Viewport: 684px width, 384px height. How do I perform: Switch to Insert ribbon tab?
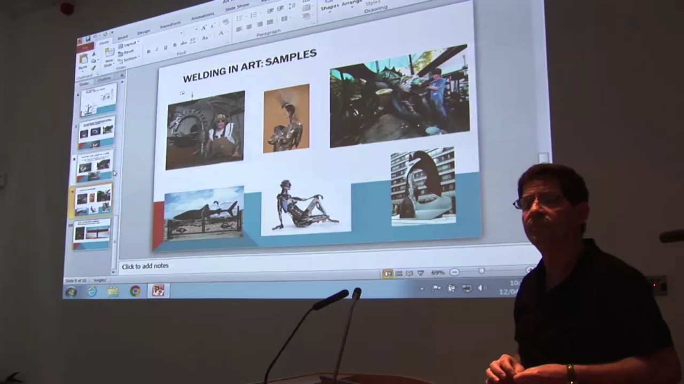[x=122, y=37]
